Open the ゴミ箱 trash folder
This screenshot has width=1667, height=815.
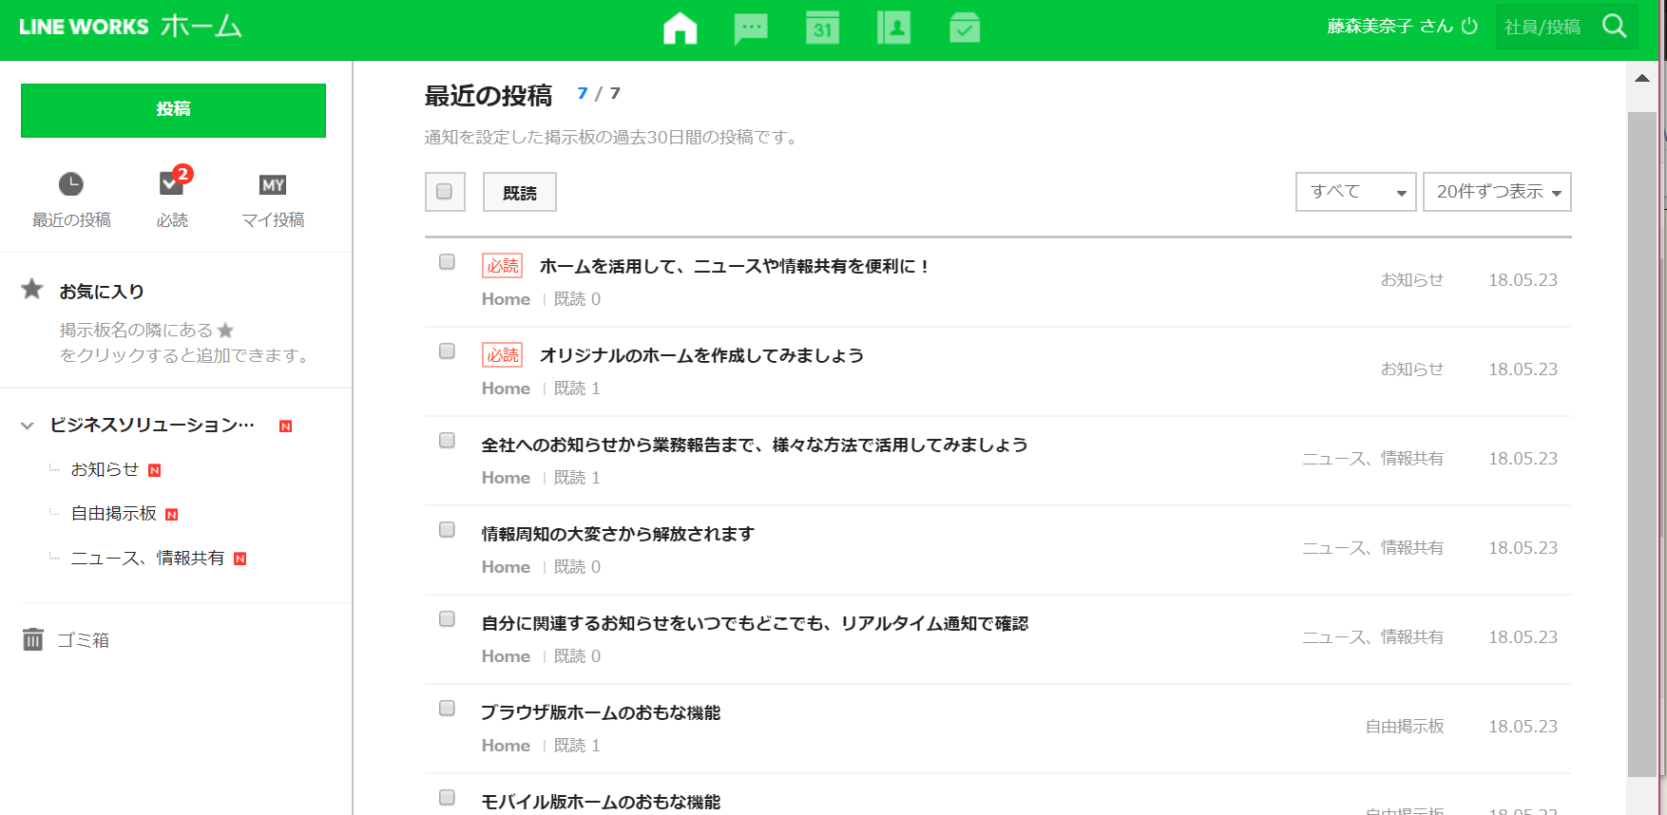[83, 640]
